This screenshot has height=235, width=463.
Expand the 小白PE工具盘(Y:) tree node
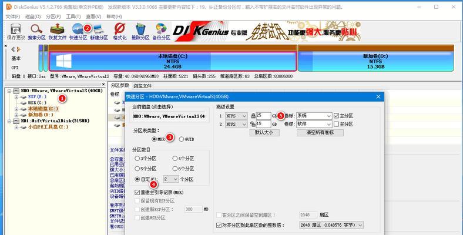point(16,127)
